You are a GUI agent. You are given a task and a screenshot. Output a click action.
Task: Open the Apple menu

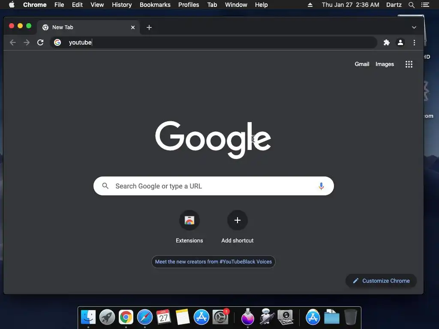pyautogui.click(x=12, y=5)
